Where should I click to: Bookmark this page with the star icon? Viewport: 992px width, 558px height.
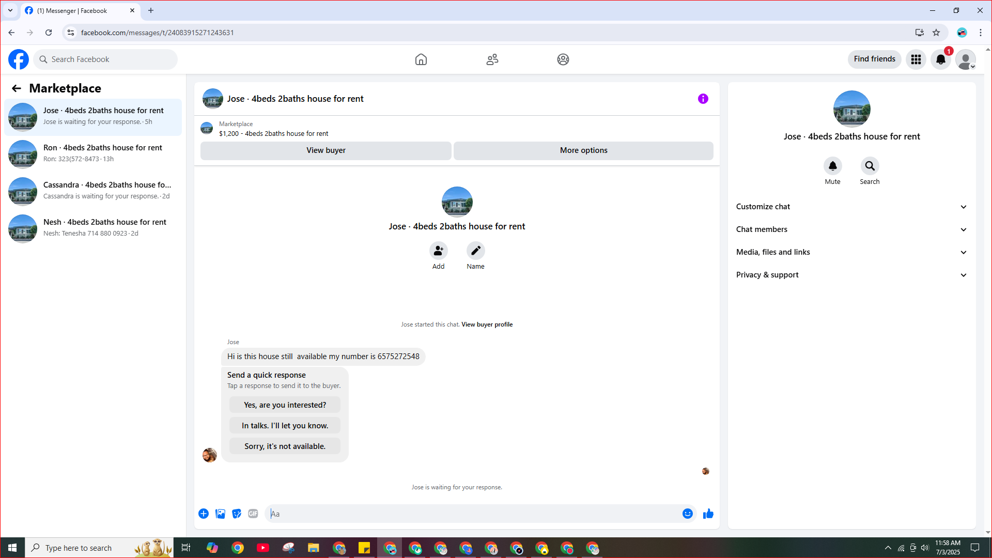pyautogui.click(x=936, y=33)
